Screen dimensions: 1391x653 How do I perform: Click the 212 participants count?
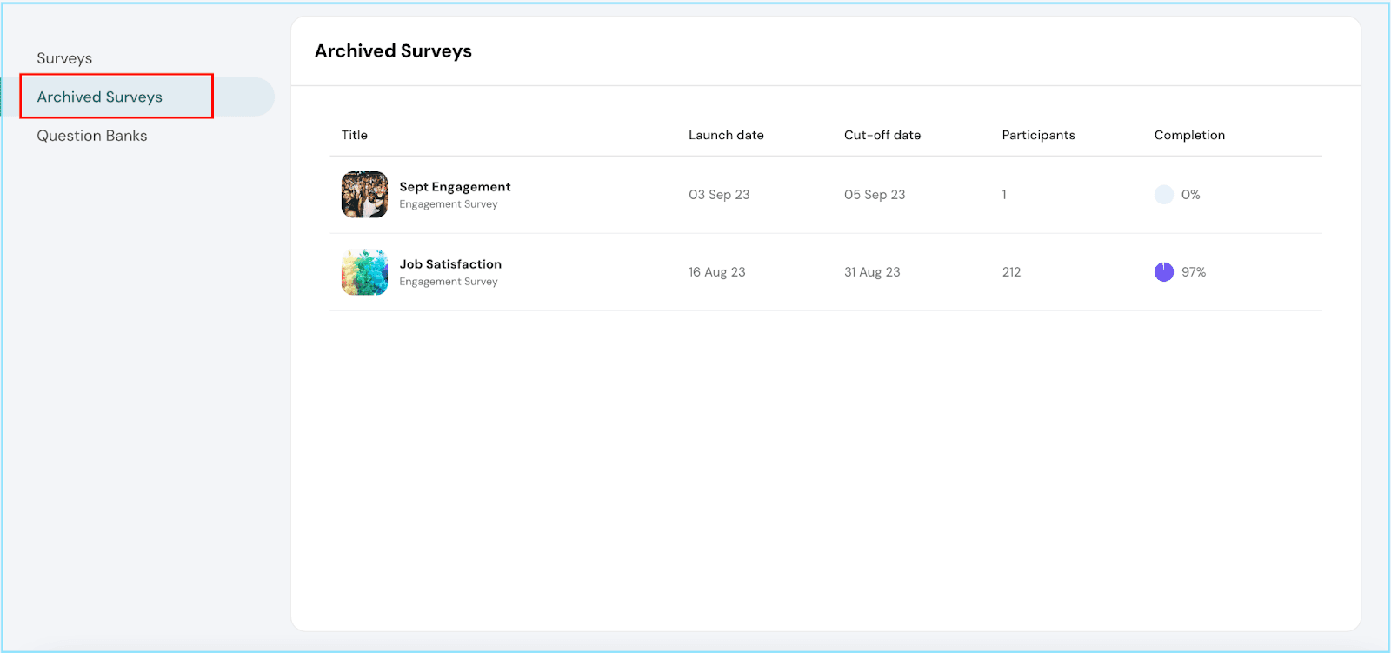[1011, 272]
